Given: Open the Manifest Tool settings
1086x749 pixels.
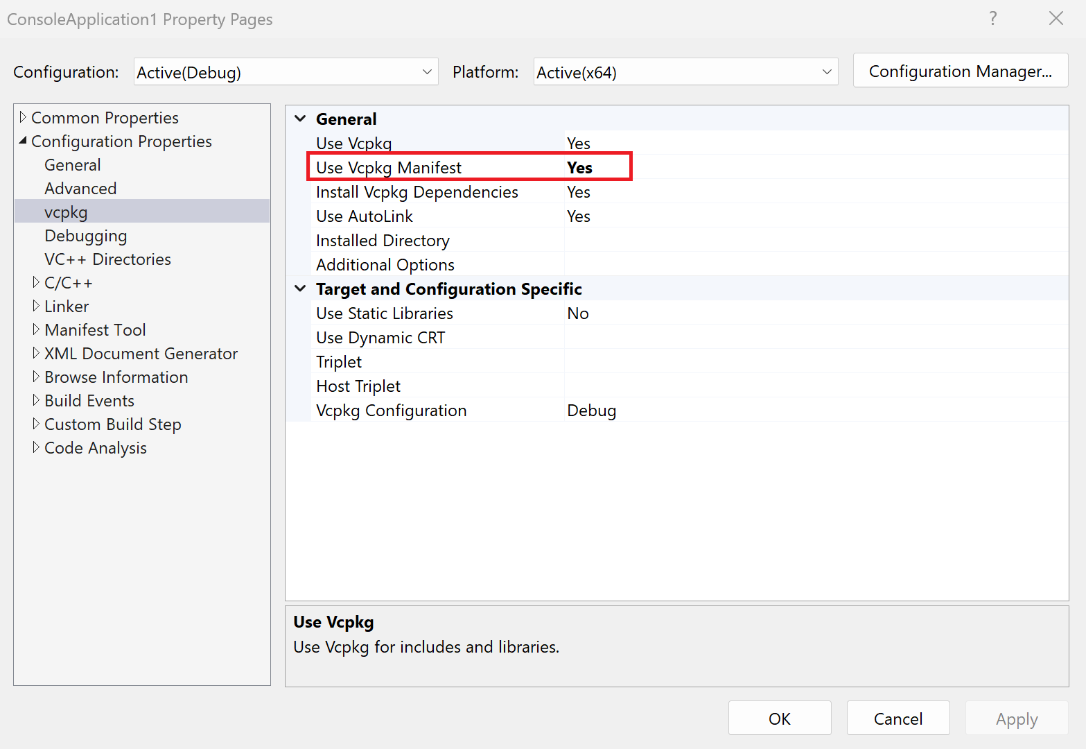Looking at the screenshot, I should pyautogui.click(x=95, y=329).
